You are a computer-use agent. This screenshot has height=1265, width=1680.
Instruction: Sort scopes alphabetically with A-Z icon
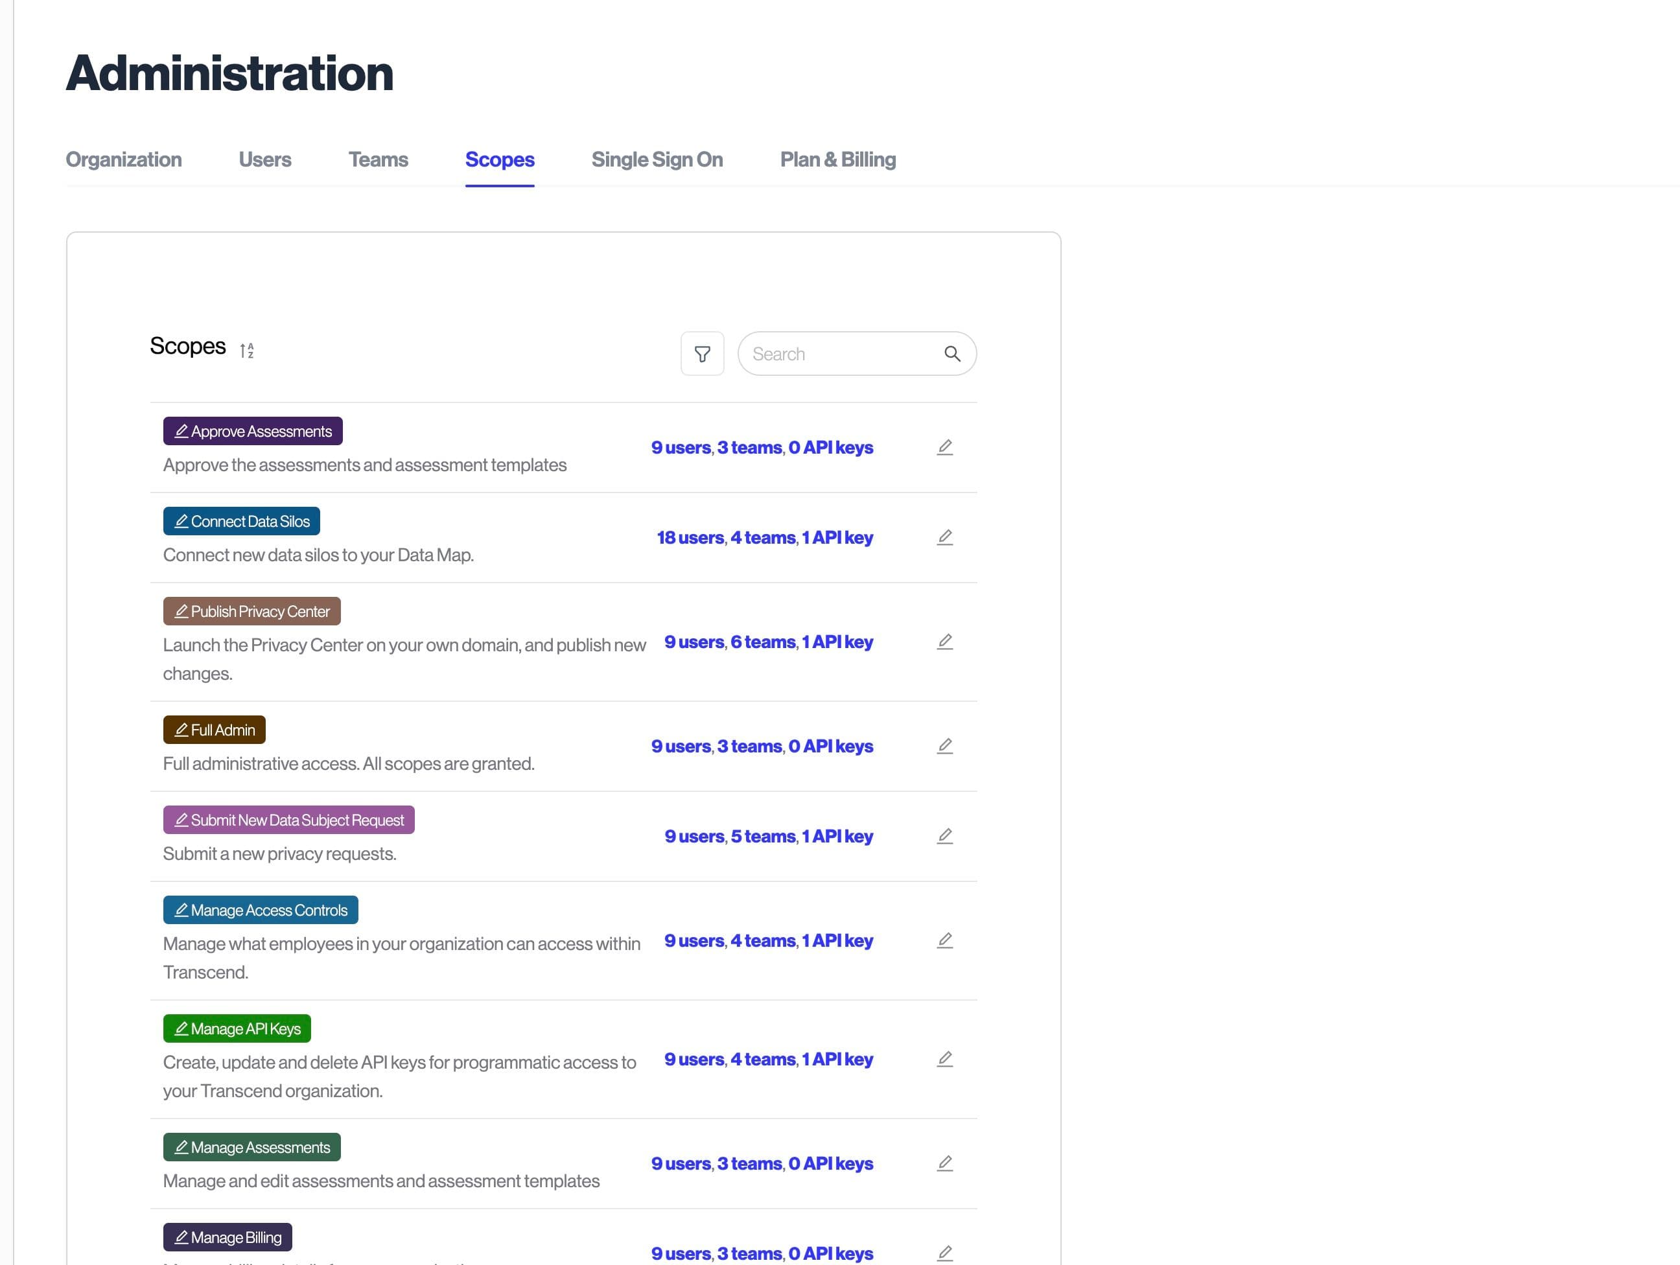pos(247,351)
